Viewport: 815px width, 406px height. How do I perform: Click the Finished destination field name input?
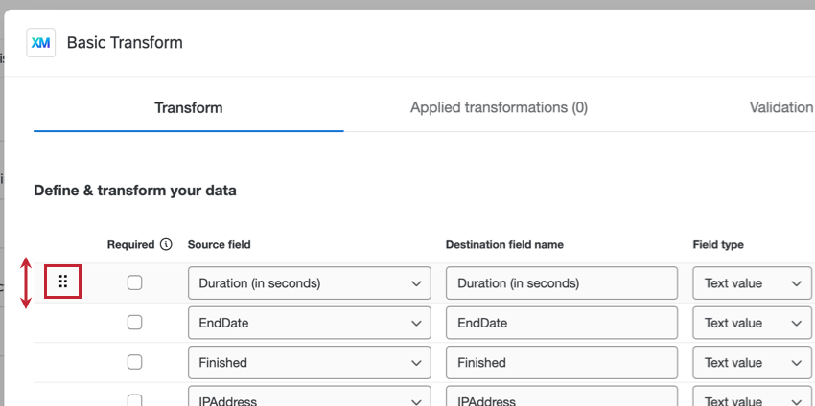[x=562, y=363]
